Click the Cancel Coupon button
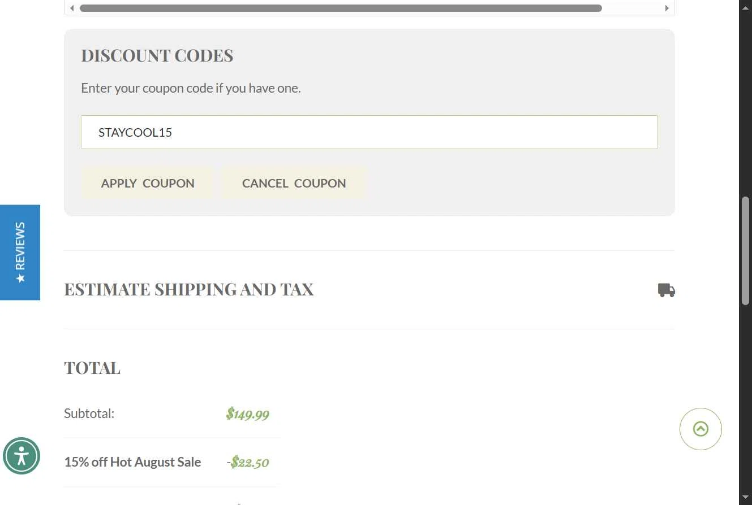The image size is (752, 505). pyautogui.click(x=294, y=183)
